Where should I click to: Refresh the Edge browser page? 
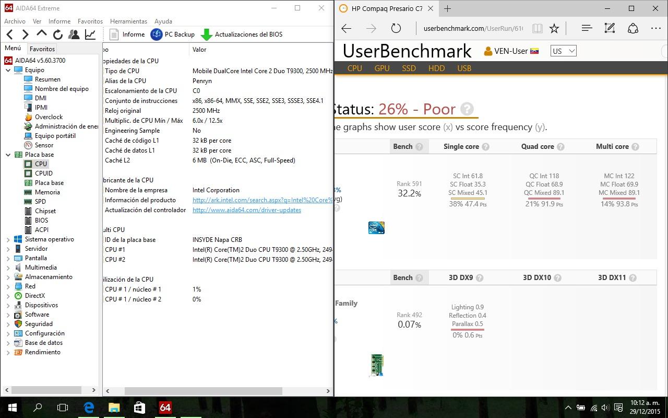396,28
